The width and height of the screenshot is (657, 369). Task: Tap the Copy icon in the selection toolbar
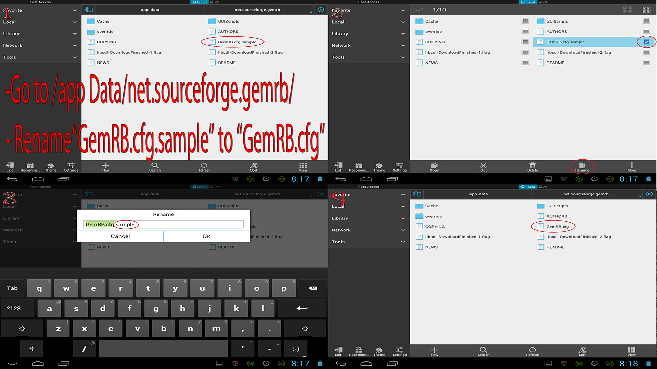[434, 167]
